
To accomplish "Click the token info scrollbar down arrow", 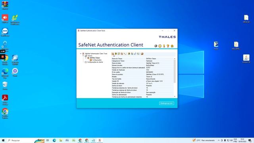I will [175, 97].
